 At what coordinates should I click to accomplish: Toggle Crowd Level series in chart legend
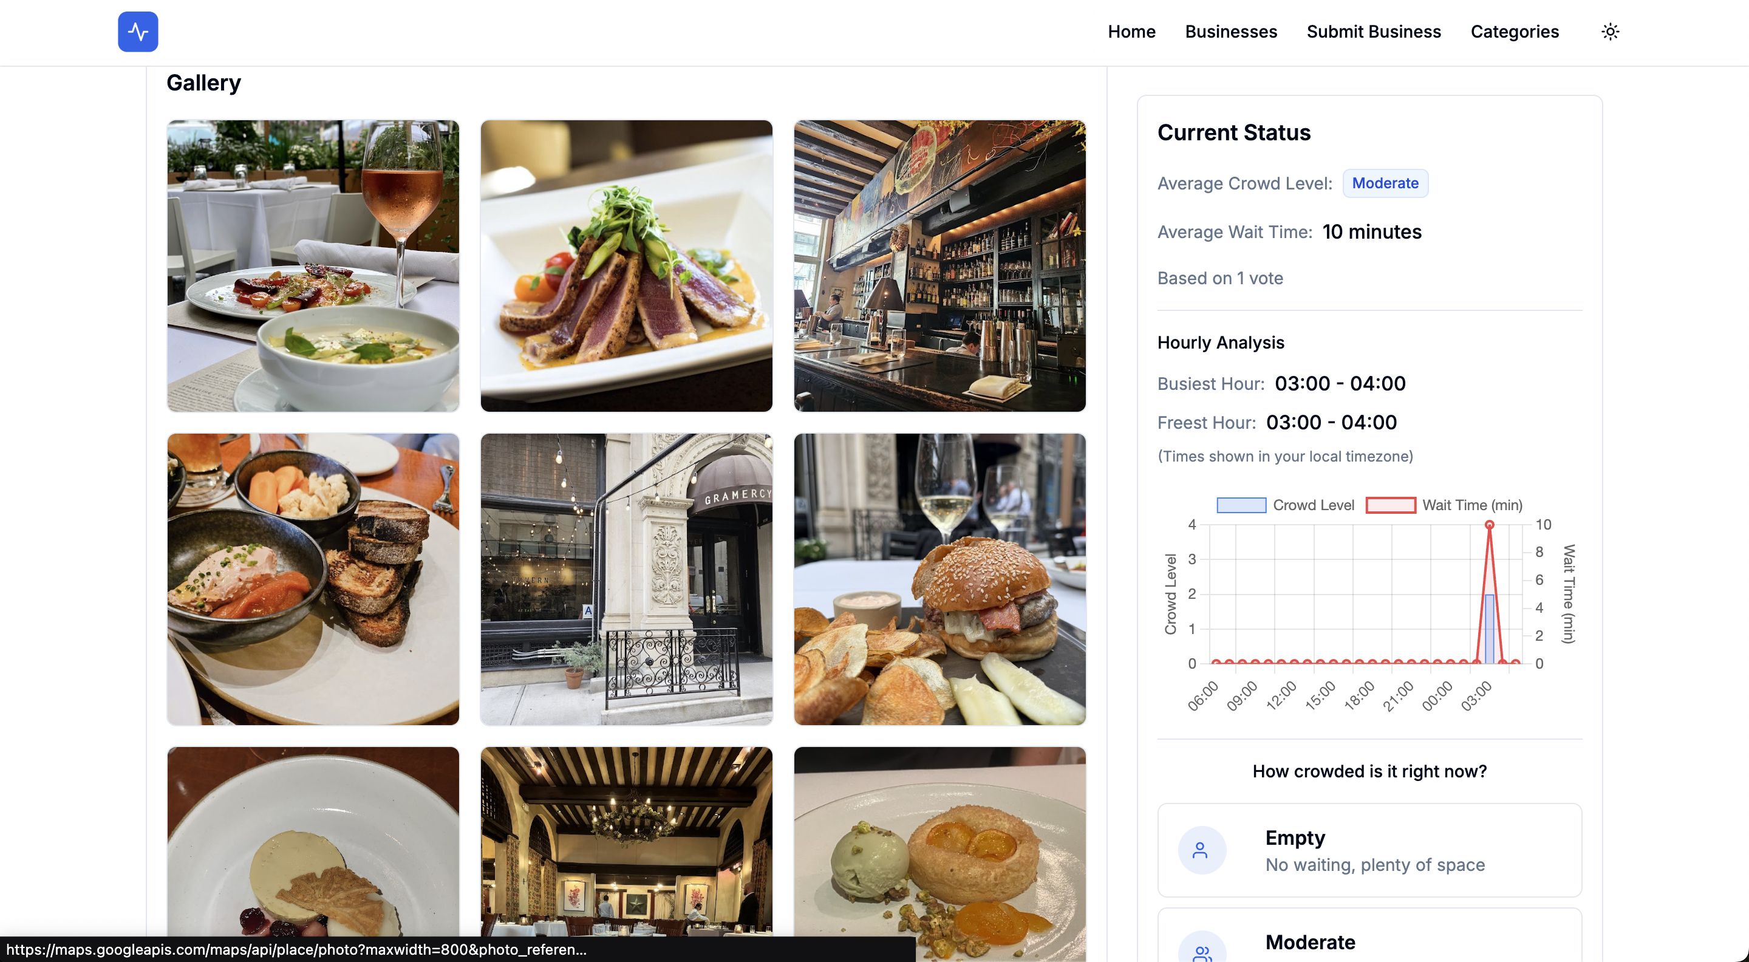click(x=1284, y=505)
